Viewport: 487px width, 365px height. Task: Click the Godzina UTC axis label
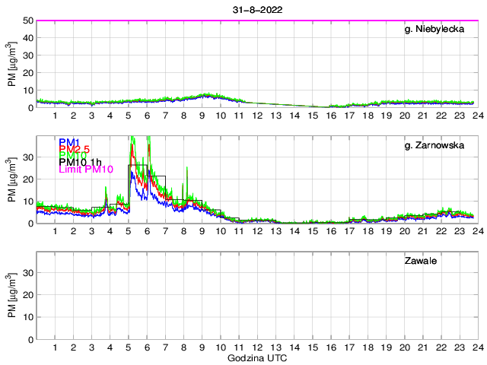click(256, 357)
